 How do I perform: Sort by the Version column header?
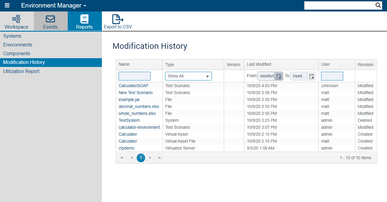[233, 65]
